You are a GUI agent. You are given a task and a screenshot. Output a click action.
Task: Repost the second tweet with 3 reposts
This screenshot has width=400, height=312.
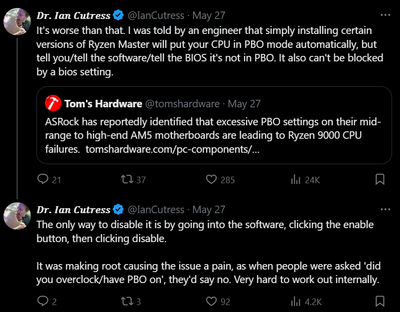point(131,302)
